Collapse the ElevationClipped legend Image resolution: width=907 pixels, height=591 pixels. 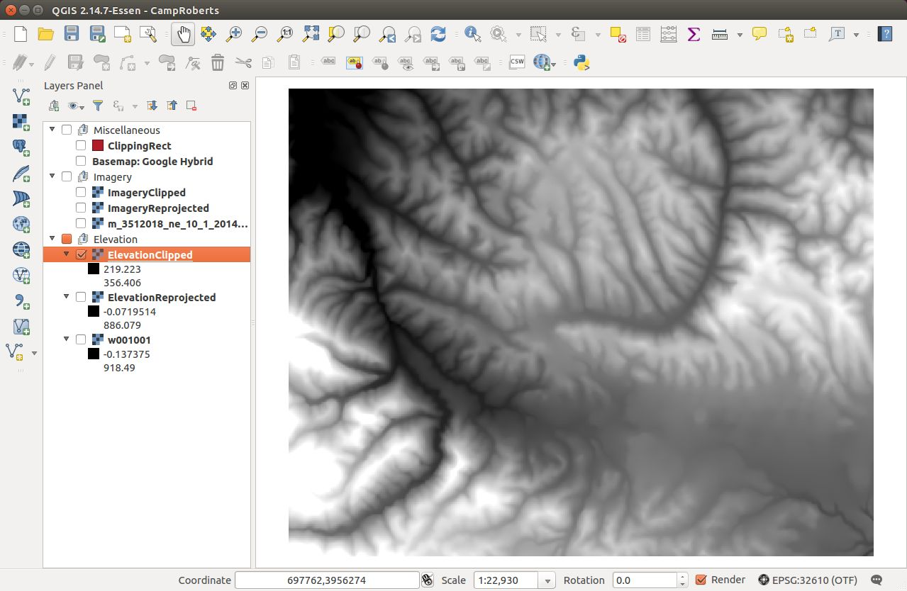point(66,254)
